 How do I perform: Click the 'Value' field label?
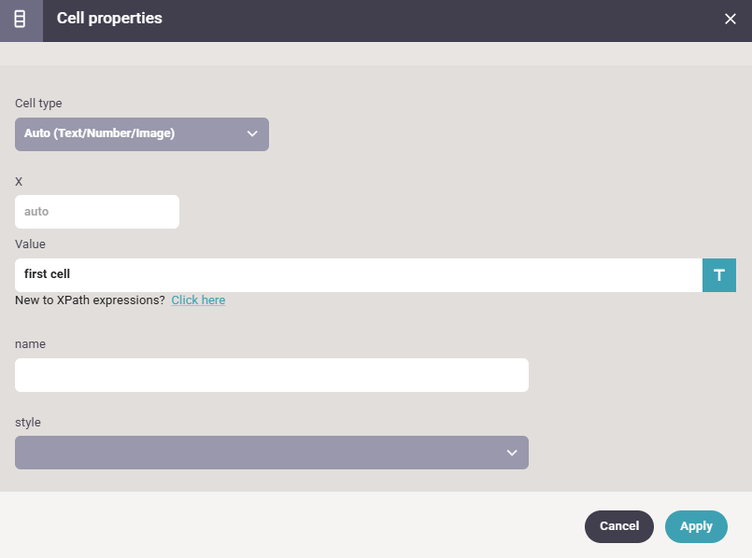pyautogui.click(x=30, y=244)
